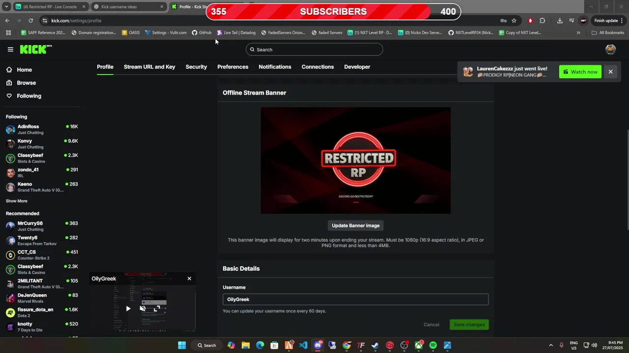Open Konvy channel in Following list
This screenshot has height=353, width=629.
tap(42, 144)
